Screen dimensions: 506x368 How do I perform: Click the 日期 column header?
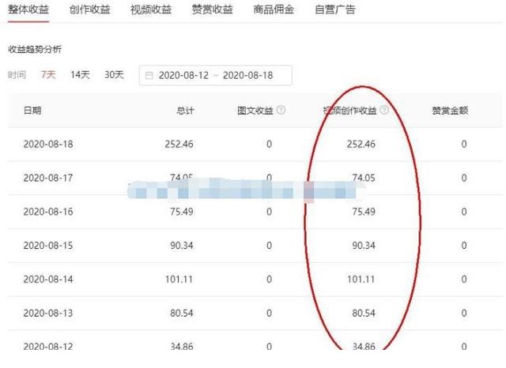point(32,111)
